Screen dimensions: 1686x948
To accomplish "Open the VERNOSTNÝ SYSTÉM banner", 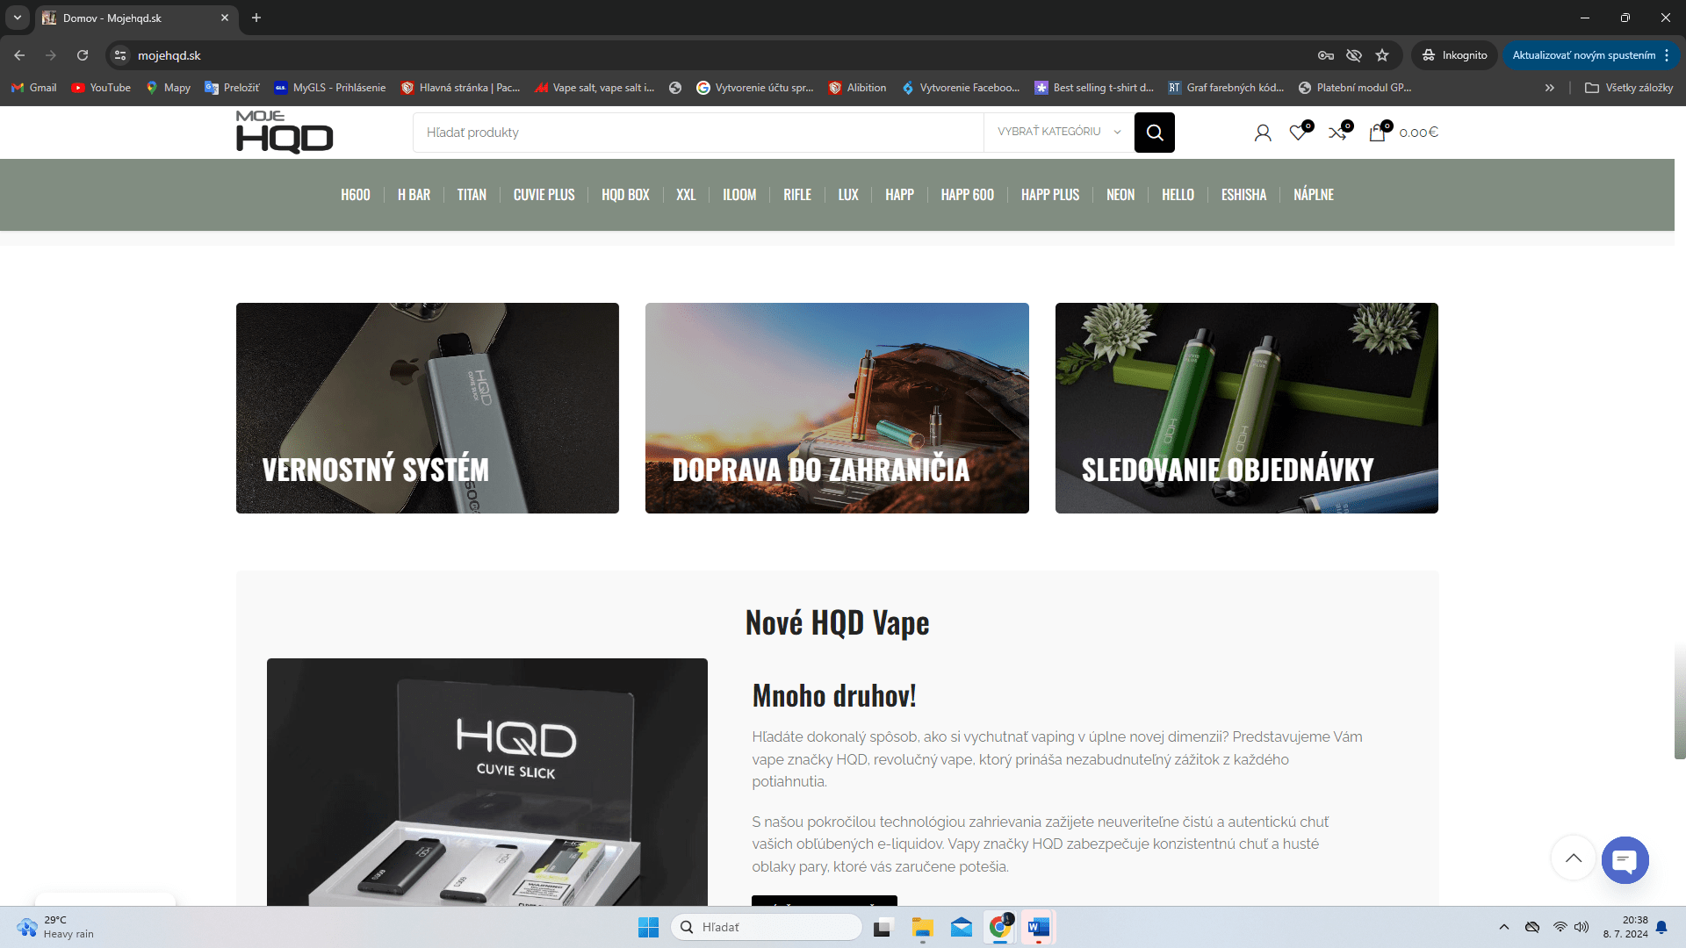I will (x=428, y=408).
